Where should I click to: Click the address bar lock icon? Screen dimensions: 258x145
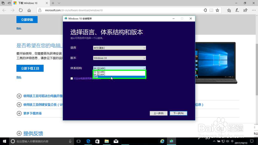[40, 10]
